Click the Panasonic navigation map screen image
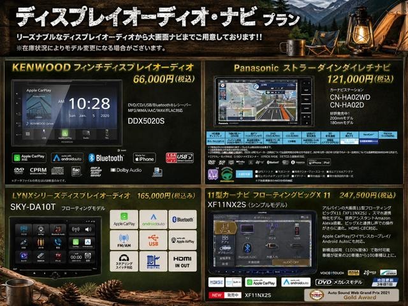Image resolution: width=408 pixels, height=306 pixels. tap(263, 101)
